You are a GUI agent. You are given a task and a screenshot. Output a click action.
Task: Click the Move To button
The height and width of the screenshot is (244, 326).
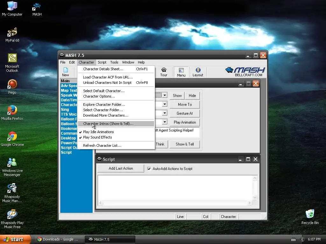click(185, 104)
